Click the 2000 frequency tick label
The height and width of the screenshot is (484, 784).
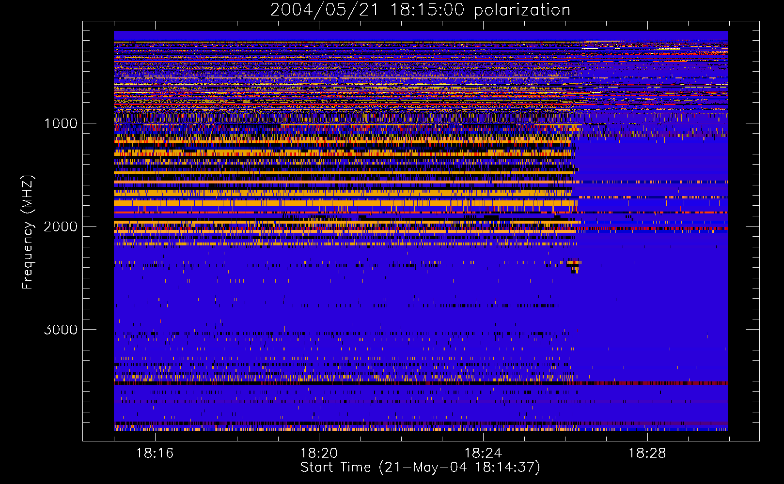pyautogui.click(x=61, y=227)
